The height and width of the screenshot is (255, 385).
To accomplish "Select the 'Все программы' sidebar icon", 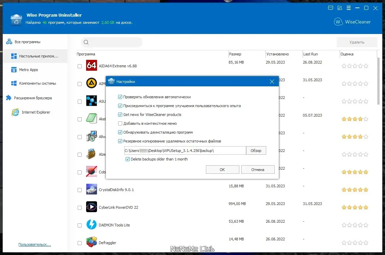I will point(9,42).
